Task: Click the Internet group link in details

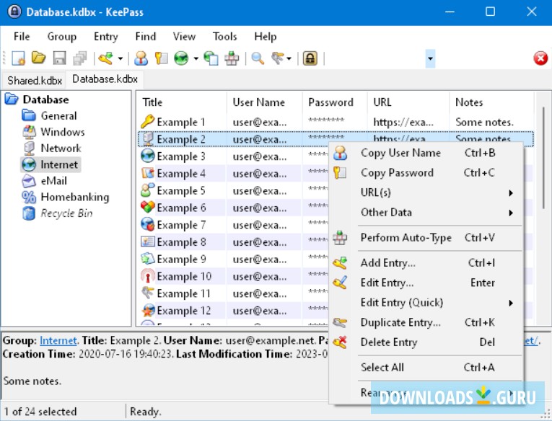Action: coord(58,340)
